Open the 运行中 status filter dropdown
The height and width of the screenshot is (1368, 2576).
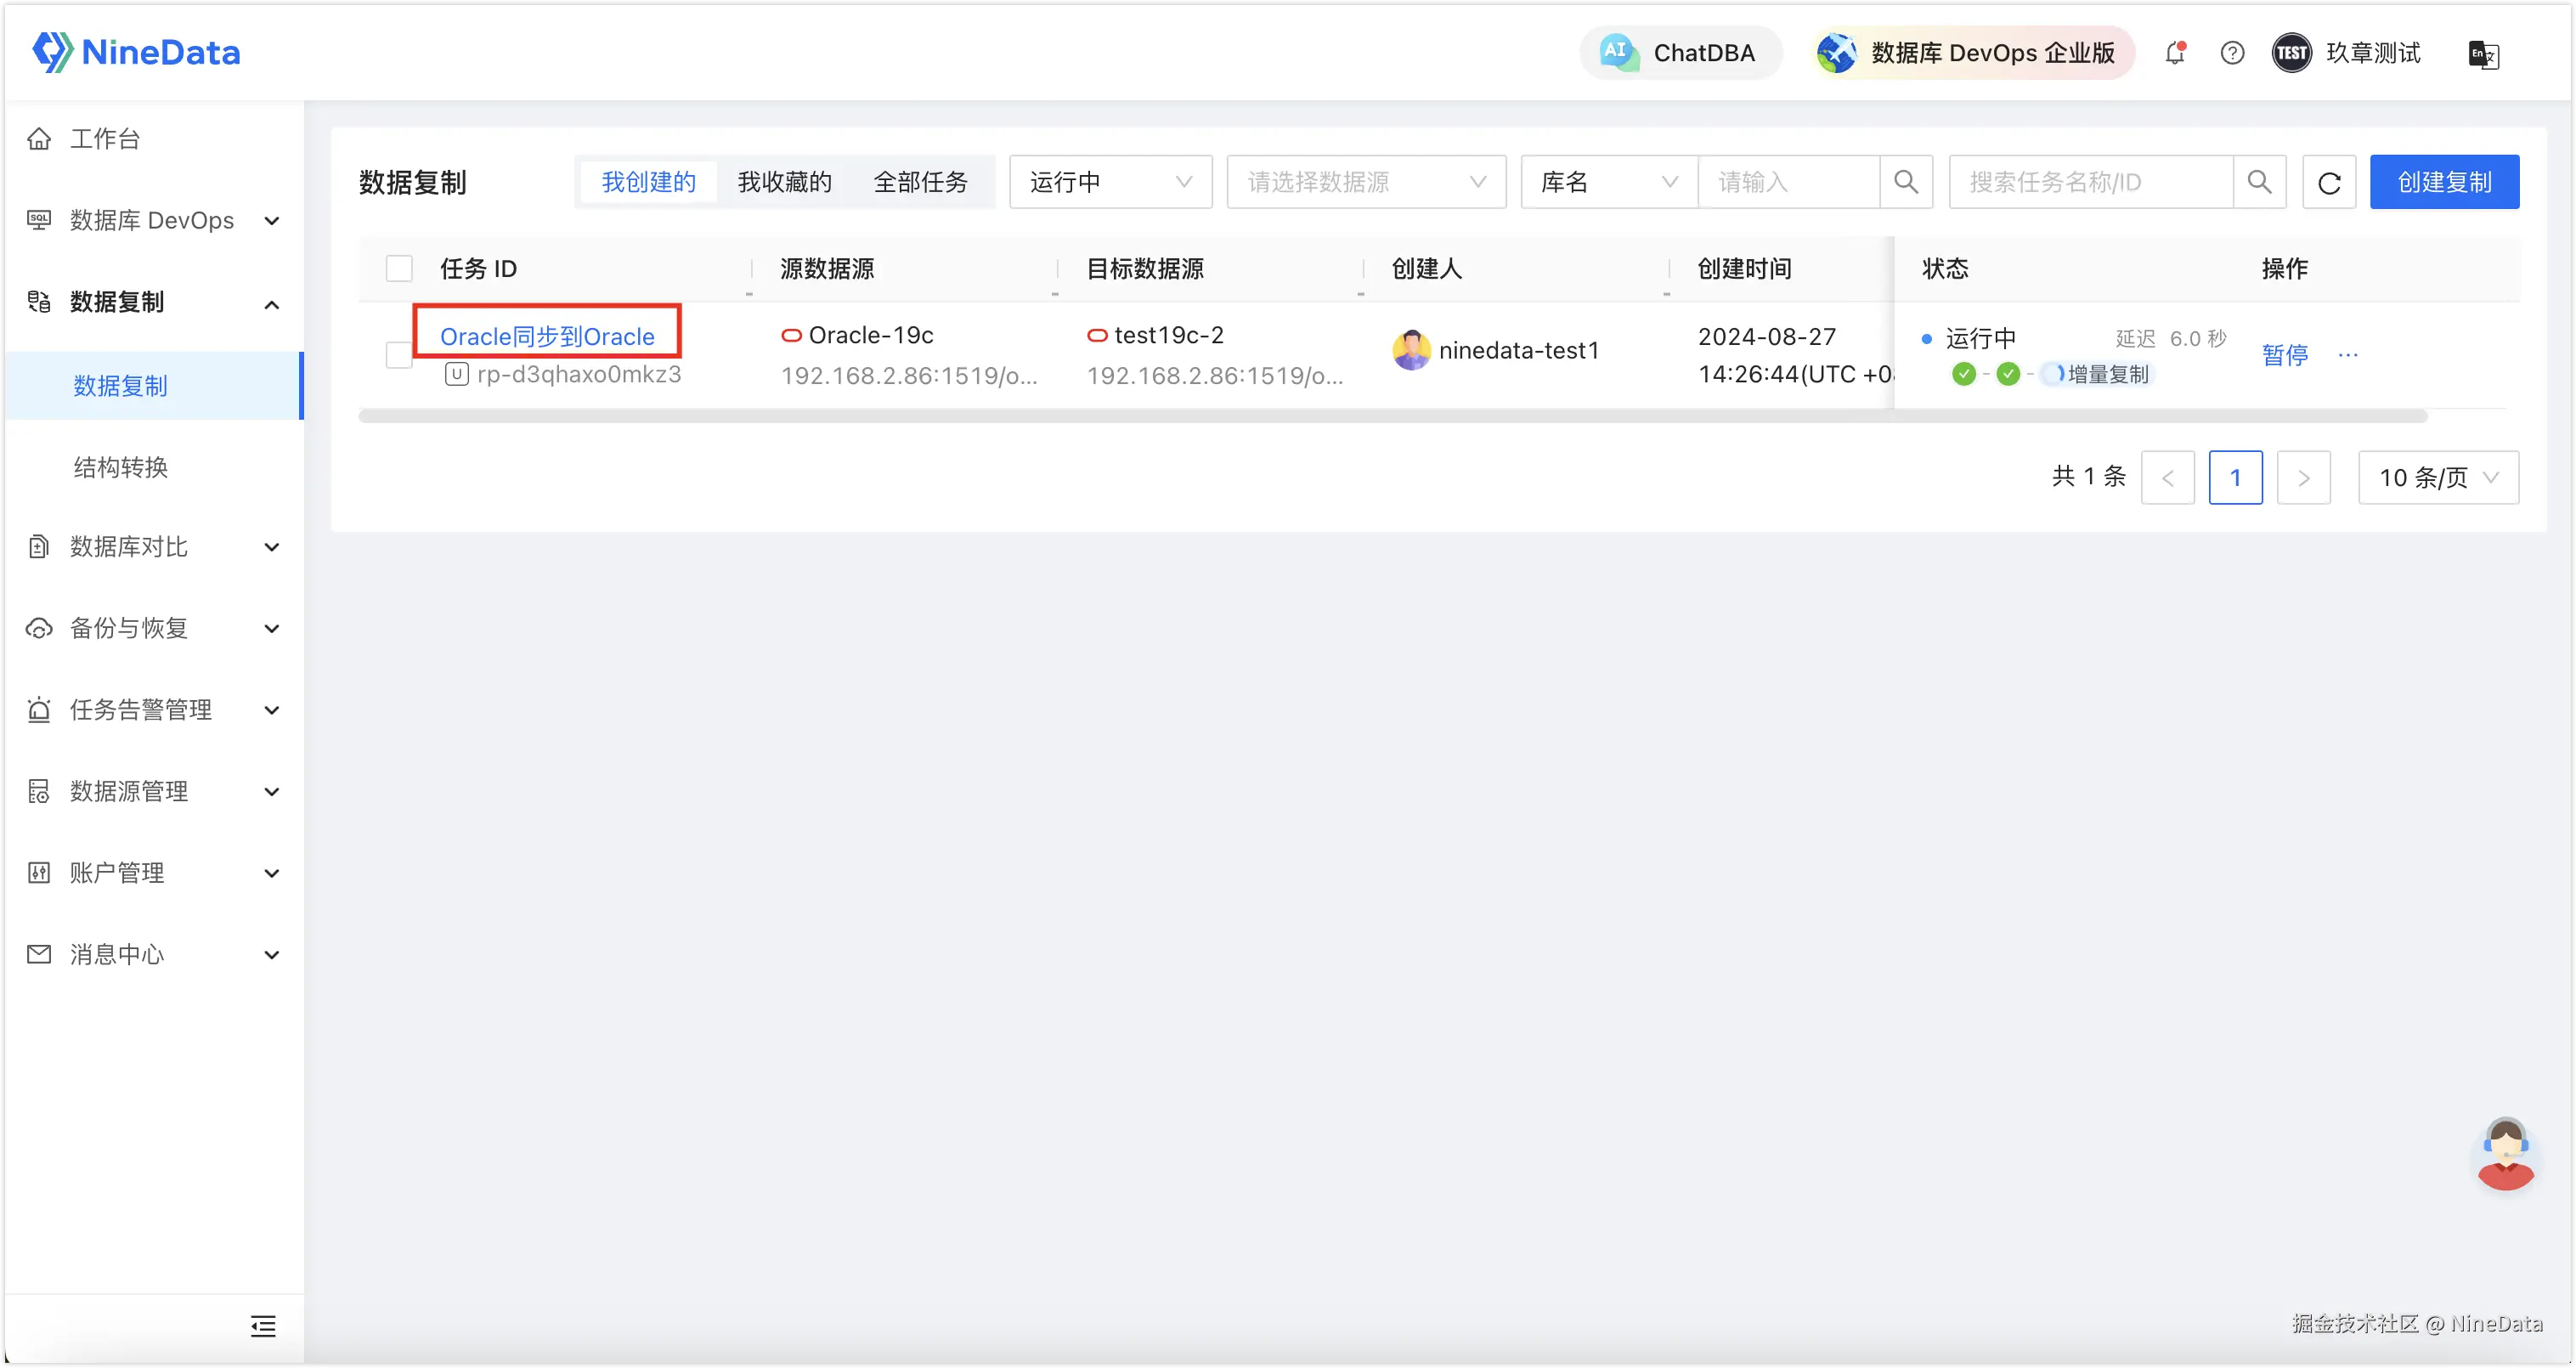pos(1110,182)
